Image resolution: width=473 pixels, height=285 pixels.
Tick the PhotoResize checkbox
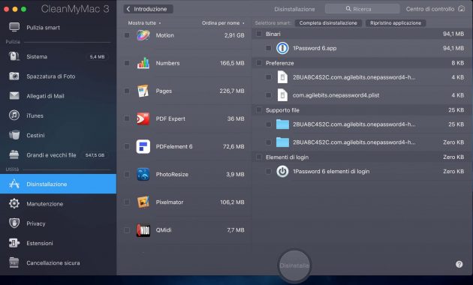click(127, 174)
